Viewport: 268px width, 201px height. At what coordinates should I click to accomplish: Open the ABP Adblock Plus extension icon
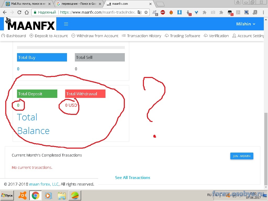point(163,12)
